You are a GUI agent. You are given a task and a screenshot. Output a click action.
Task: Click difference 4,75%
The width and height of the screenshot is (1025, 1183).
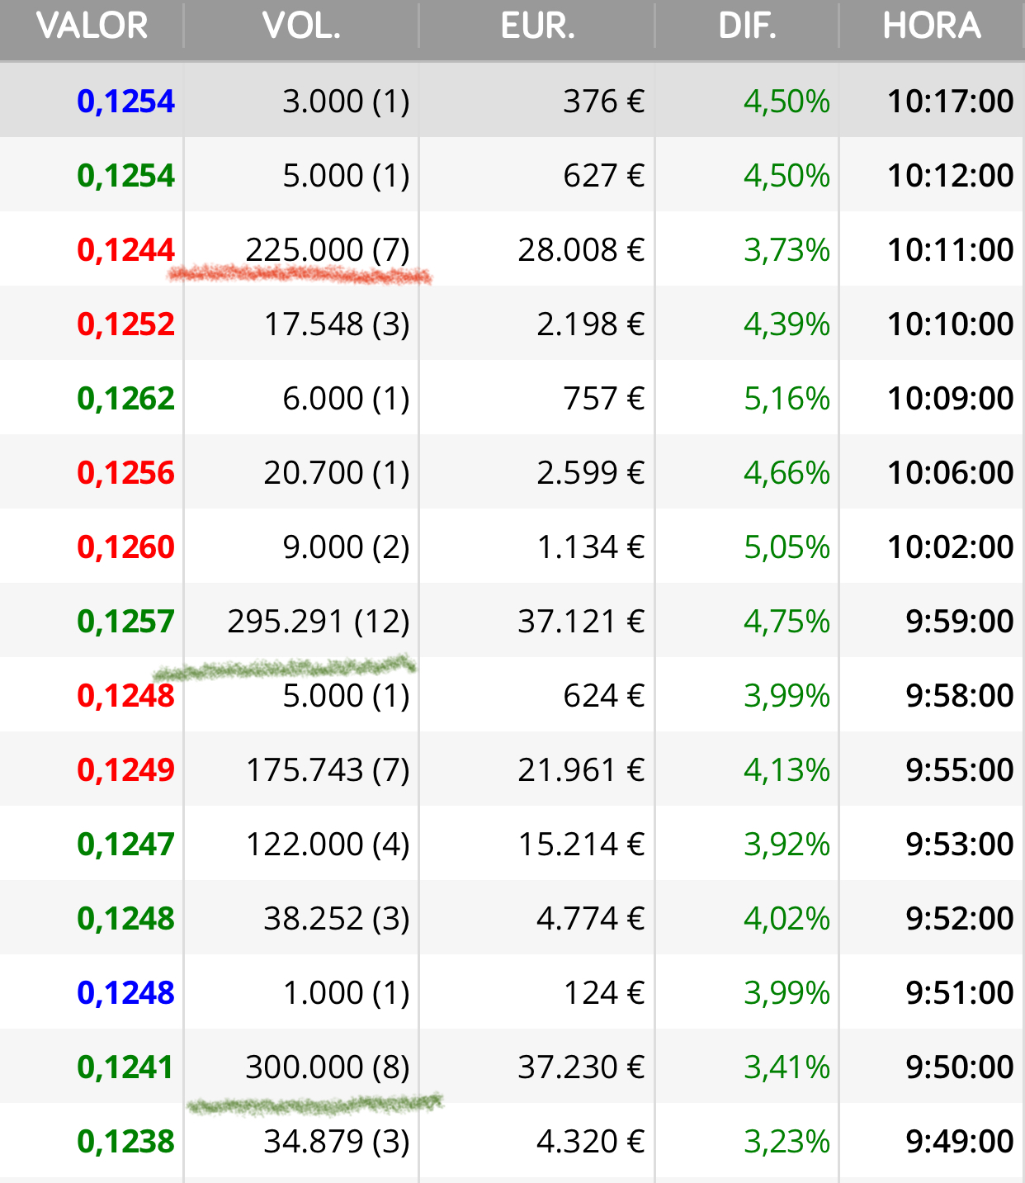point(786,622)
